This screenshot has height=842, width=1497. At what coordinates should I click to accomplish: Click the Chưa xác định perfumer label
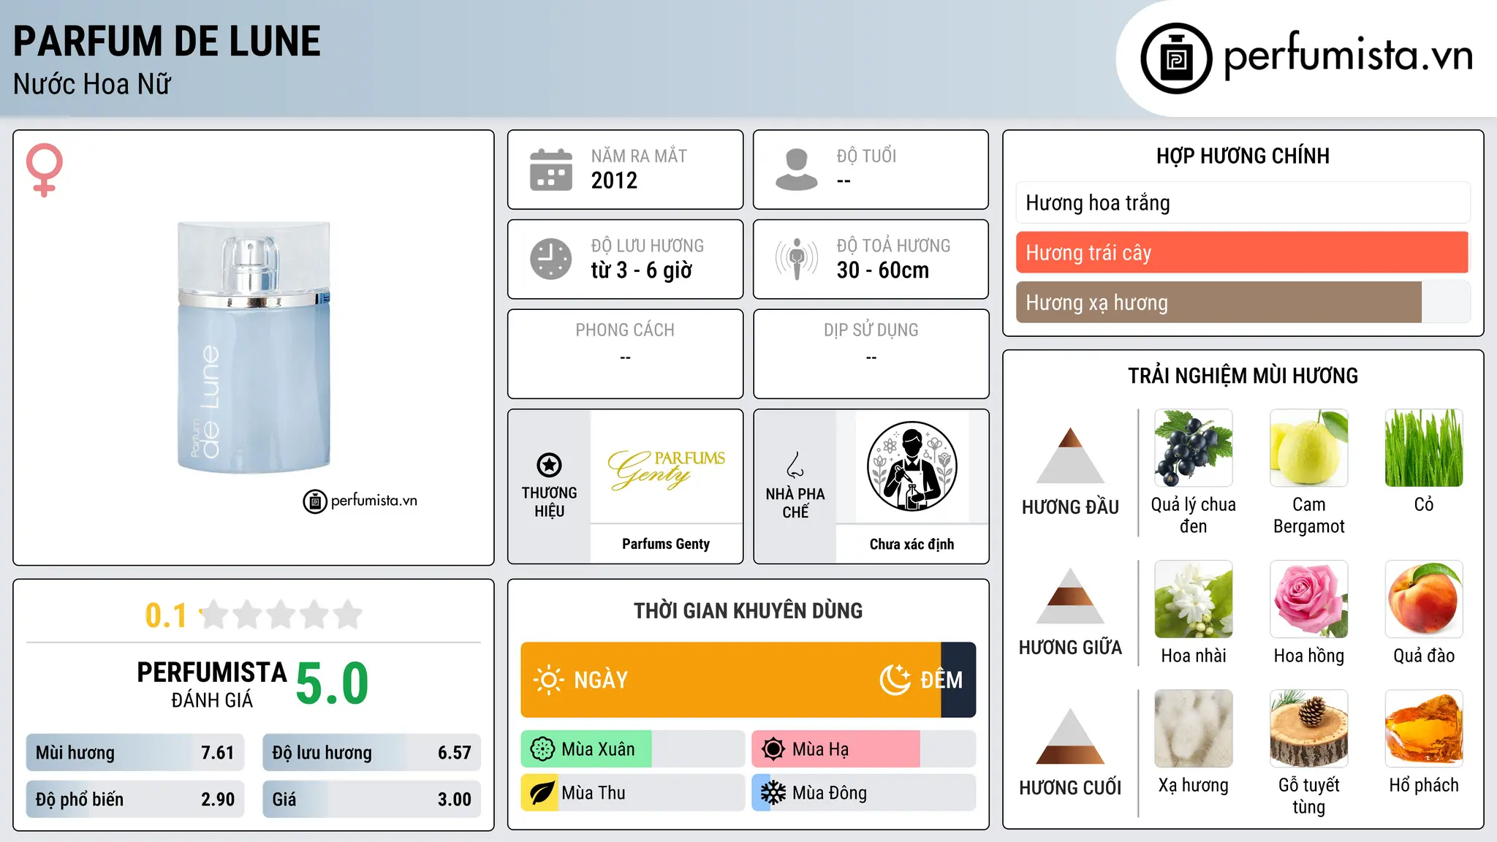coord(912,545)
